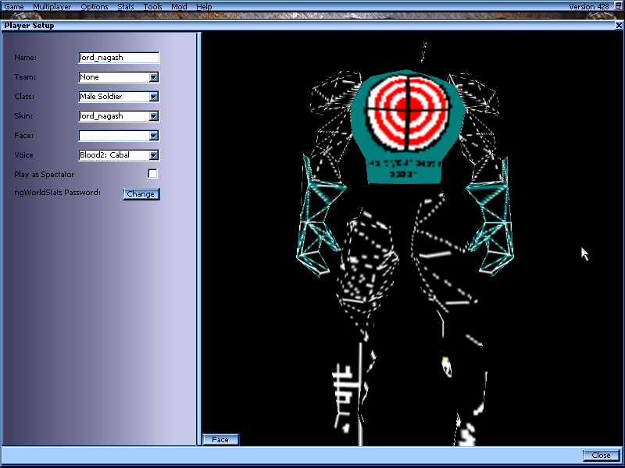The height and width of the screenshot is (468, 625).
Task: Click Close to exit Player Setup
Action: click(x=600, y=455)
